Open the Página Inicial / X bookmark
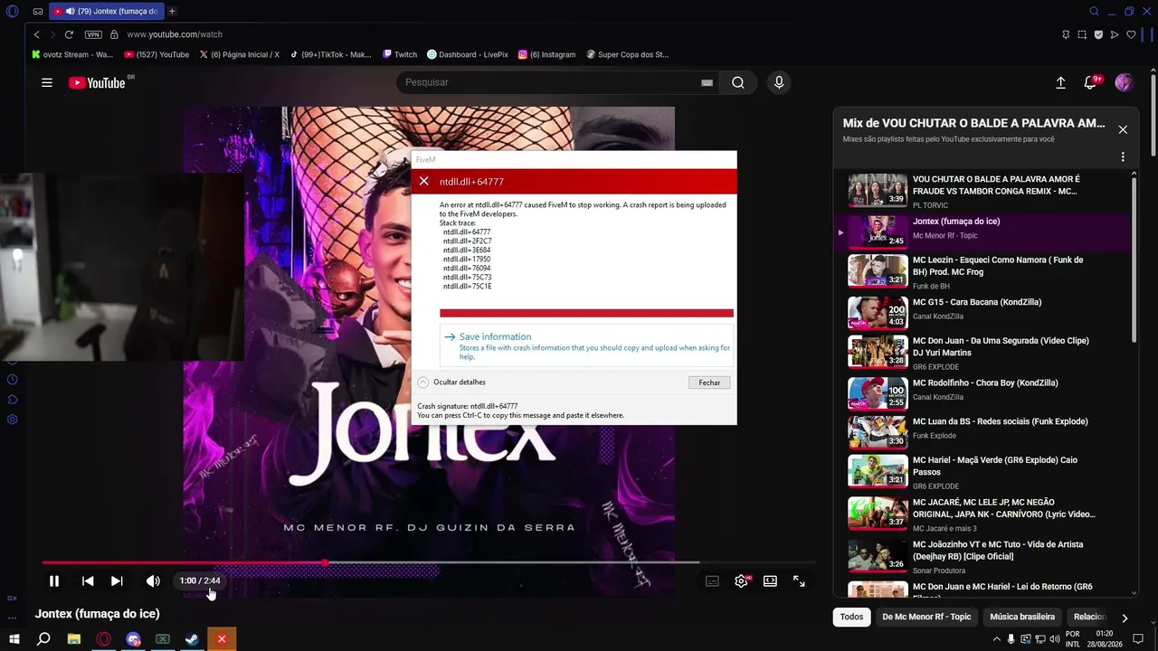Viewport: 1158px width, 651px height. coord(239,54)
